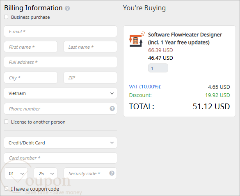Select the Full address field
The width and height of the screenshot is (240, 196).
point(60,62)
